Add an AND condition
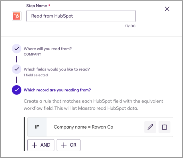183x158 pixels. click(x=41, y=145)
